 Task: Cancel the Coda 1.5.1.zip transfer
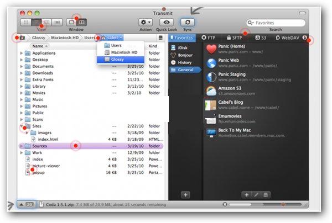point(225,204)
